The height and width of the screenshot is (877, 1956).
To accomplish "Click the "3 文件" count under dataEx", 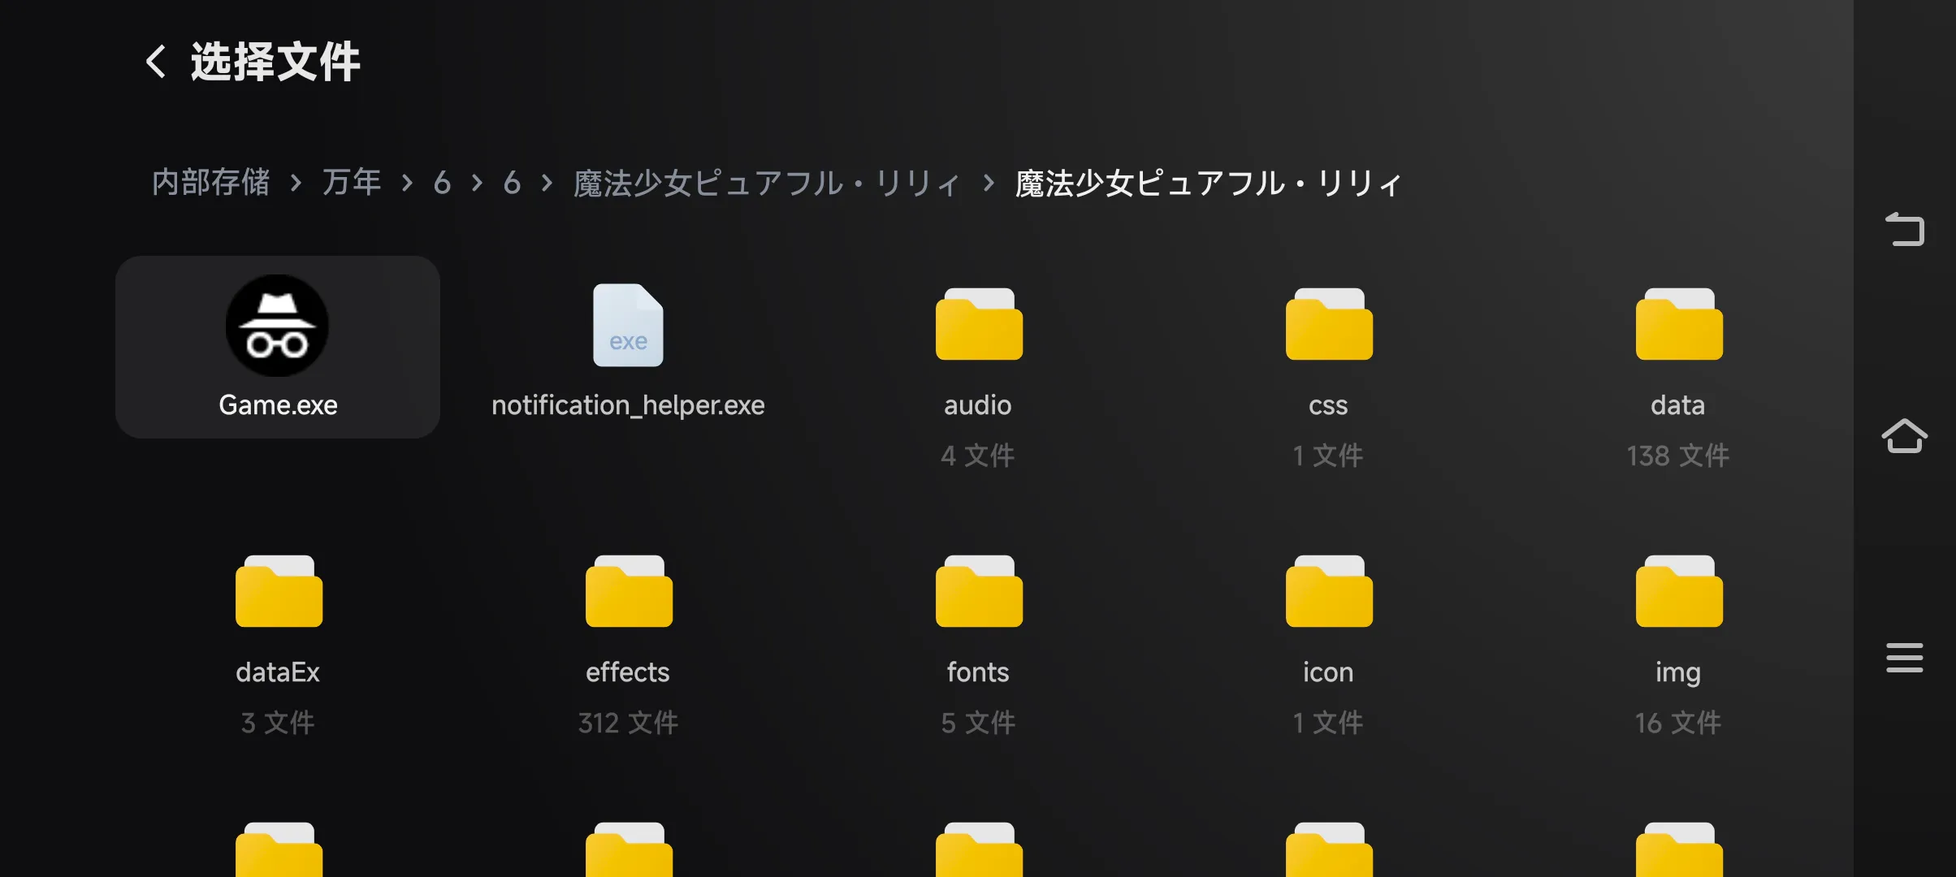I will pos(278,723).
